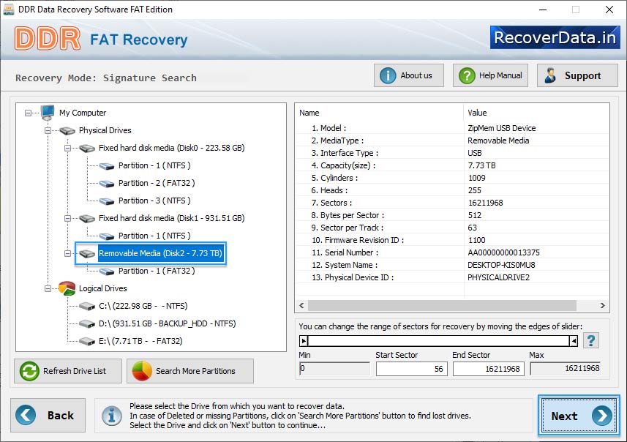Click the My Computer monitor icon

click(48, 113)
